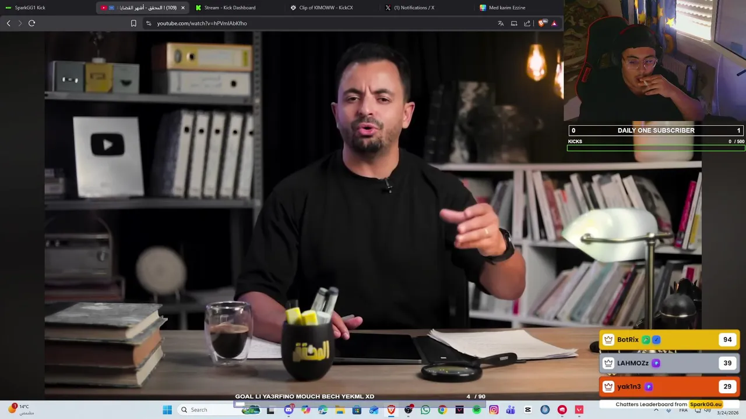Image resolution: width=746 pixels, height=419 pixels.
Task: Open Brave Shields lion icon
Action: (x=542, y=23)
